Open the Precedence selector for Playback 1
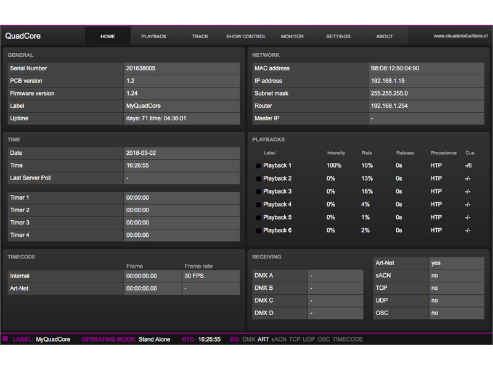 click(436, 165)
